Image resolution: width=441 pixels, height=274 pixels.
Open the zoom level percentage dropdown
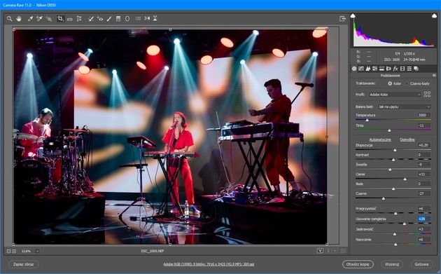37,251
